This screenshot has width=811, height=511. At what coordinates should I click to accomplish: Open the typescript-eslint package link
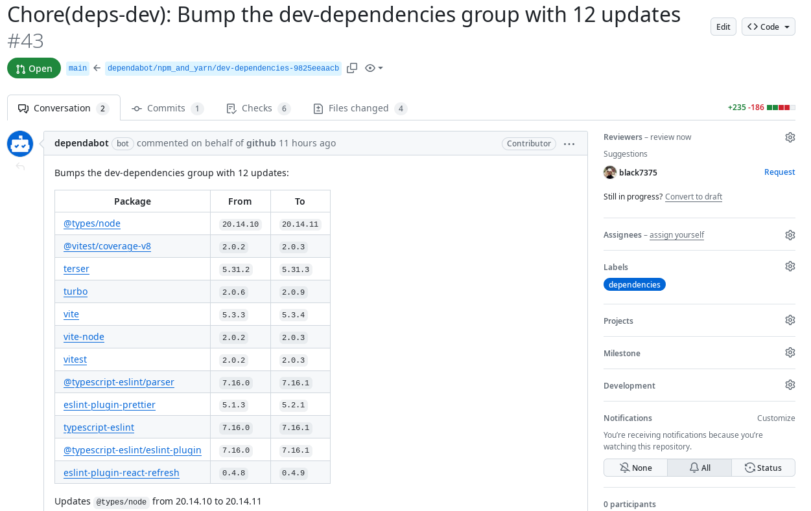(99, 427)
